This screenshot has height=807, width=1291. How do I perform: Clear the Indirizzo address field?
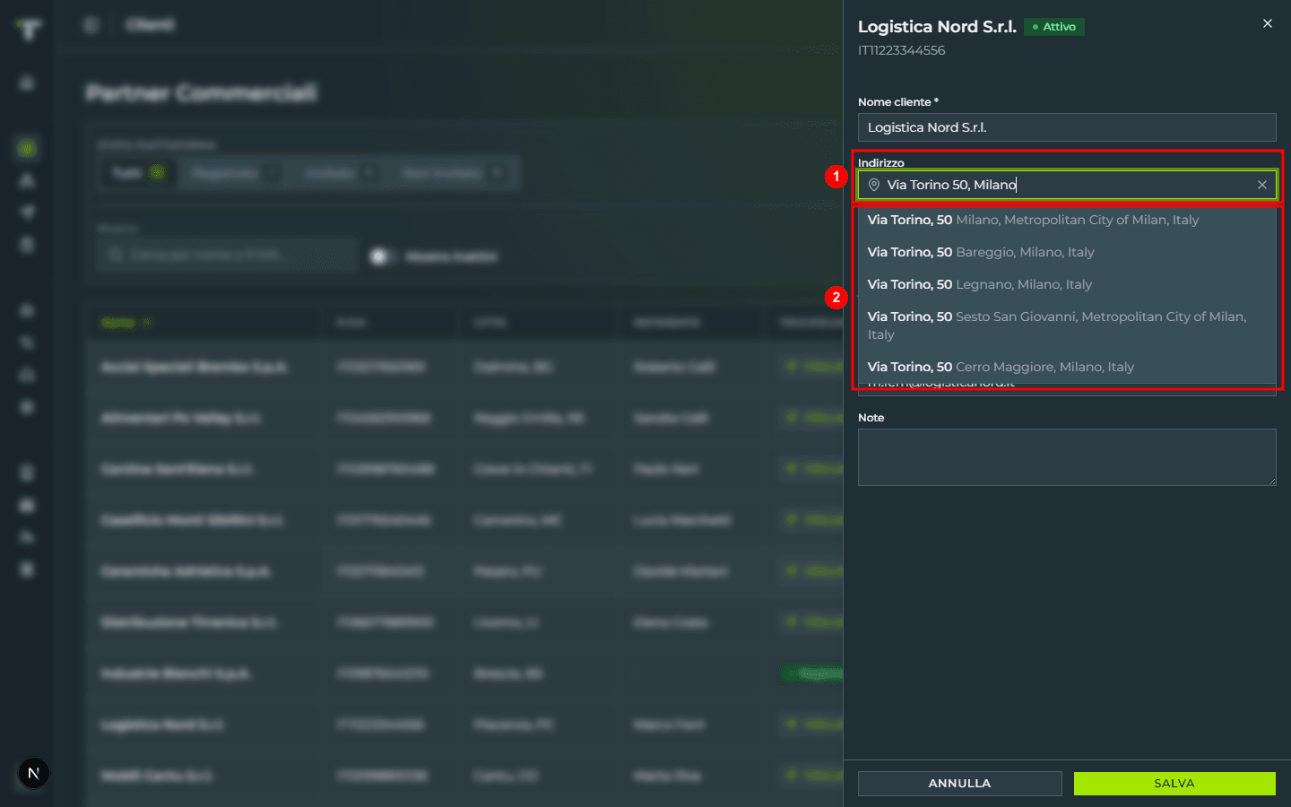(1261, 185)
